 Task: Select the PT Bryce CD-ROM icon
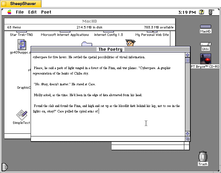click(205, 59)
